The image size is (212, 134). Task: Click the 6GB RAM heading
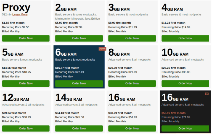coord(66,53)
